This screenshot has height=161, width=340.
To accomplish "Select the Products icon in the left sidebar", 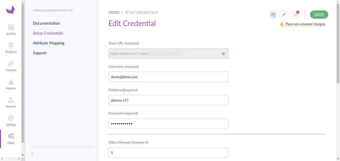I will coord(11,48).
